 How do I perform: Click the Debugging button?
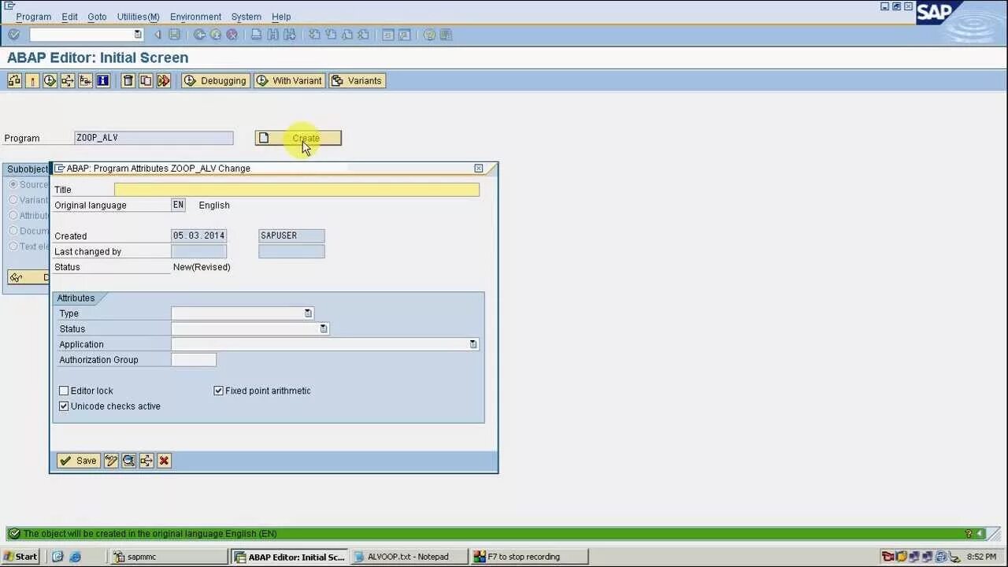(x=216, y=80)
